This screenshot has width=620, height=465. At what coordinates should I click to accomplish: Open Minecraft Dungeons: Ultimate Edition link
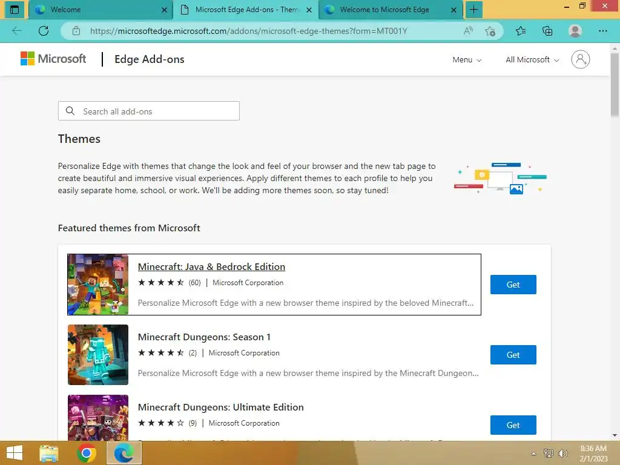pos(220,407)
